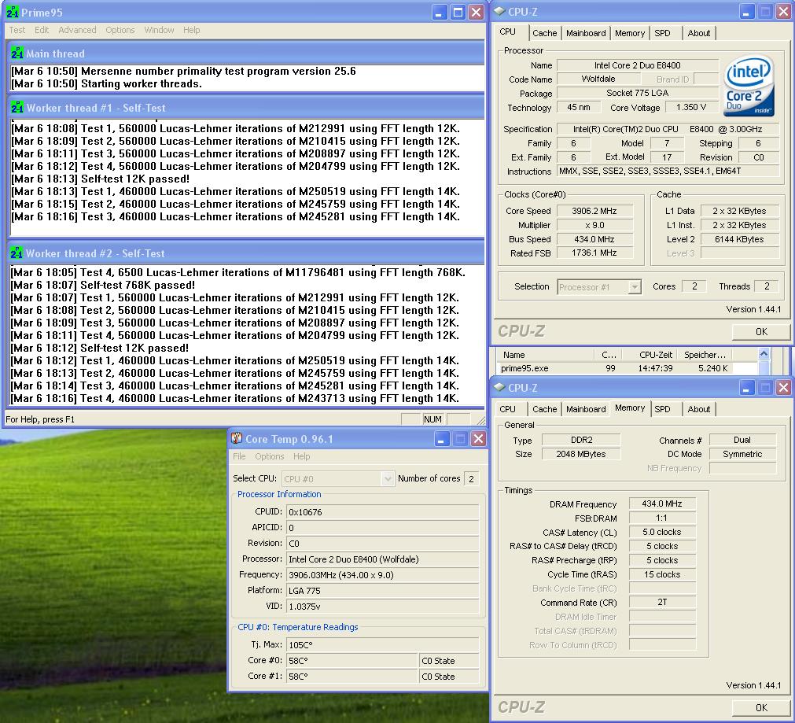The height and width of the screenshot is (723, 795).
Task: Switch to Mainboard tab in top CPU-Z
Action: click(x=586, y=33)
